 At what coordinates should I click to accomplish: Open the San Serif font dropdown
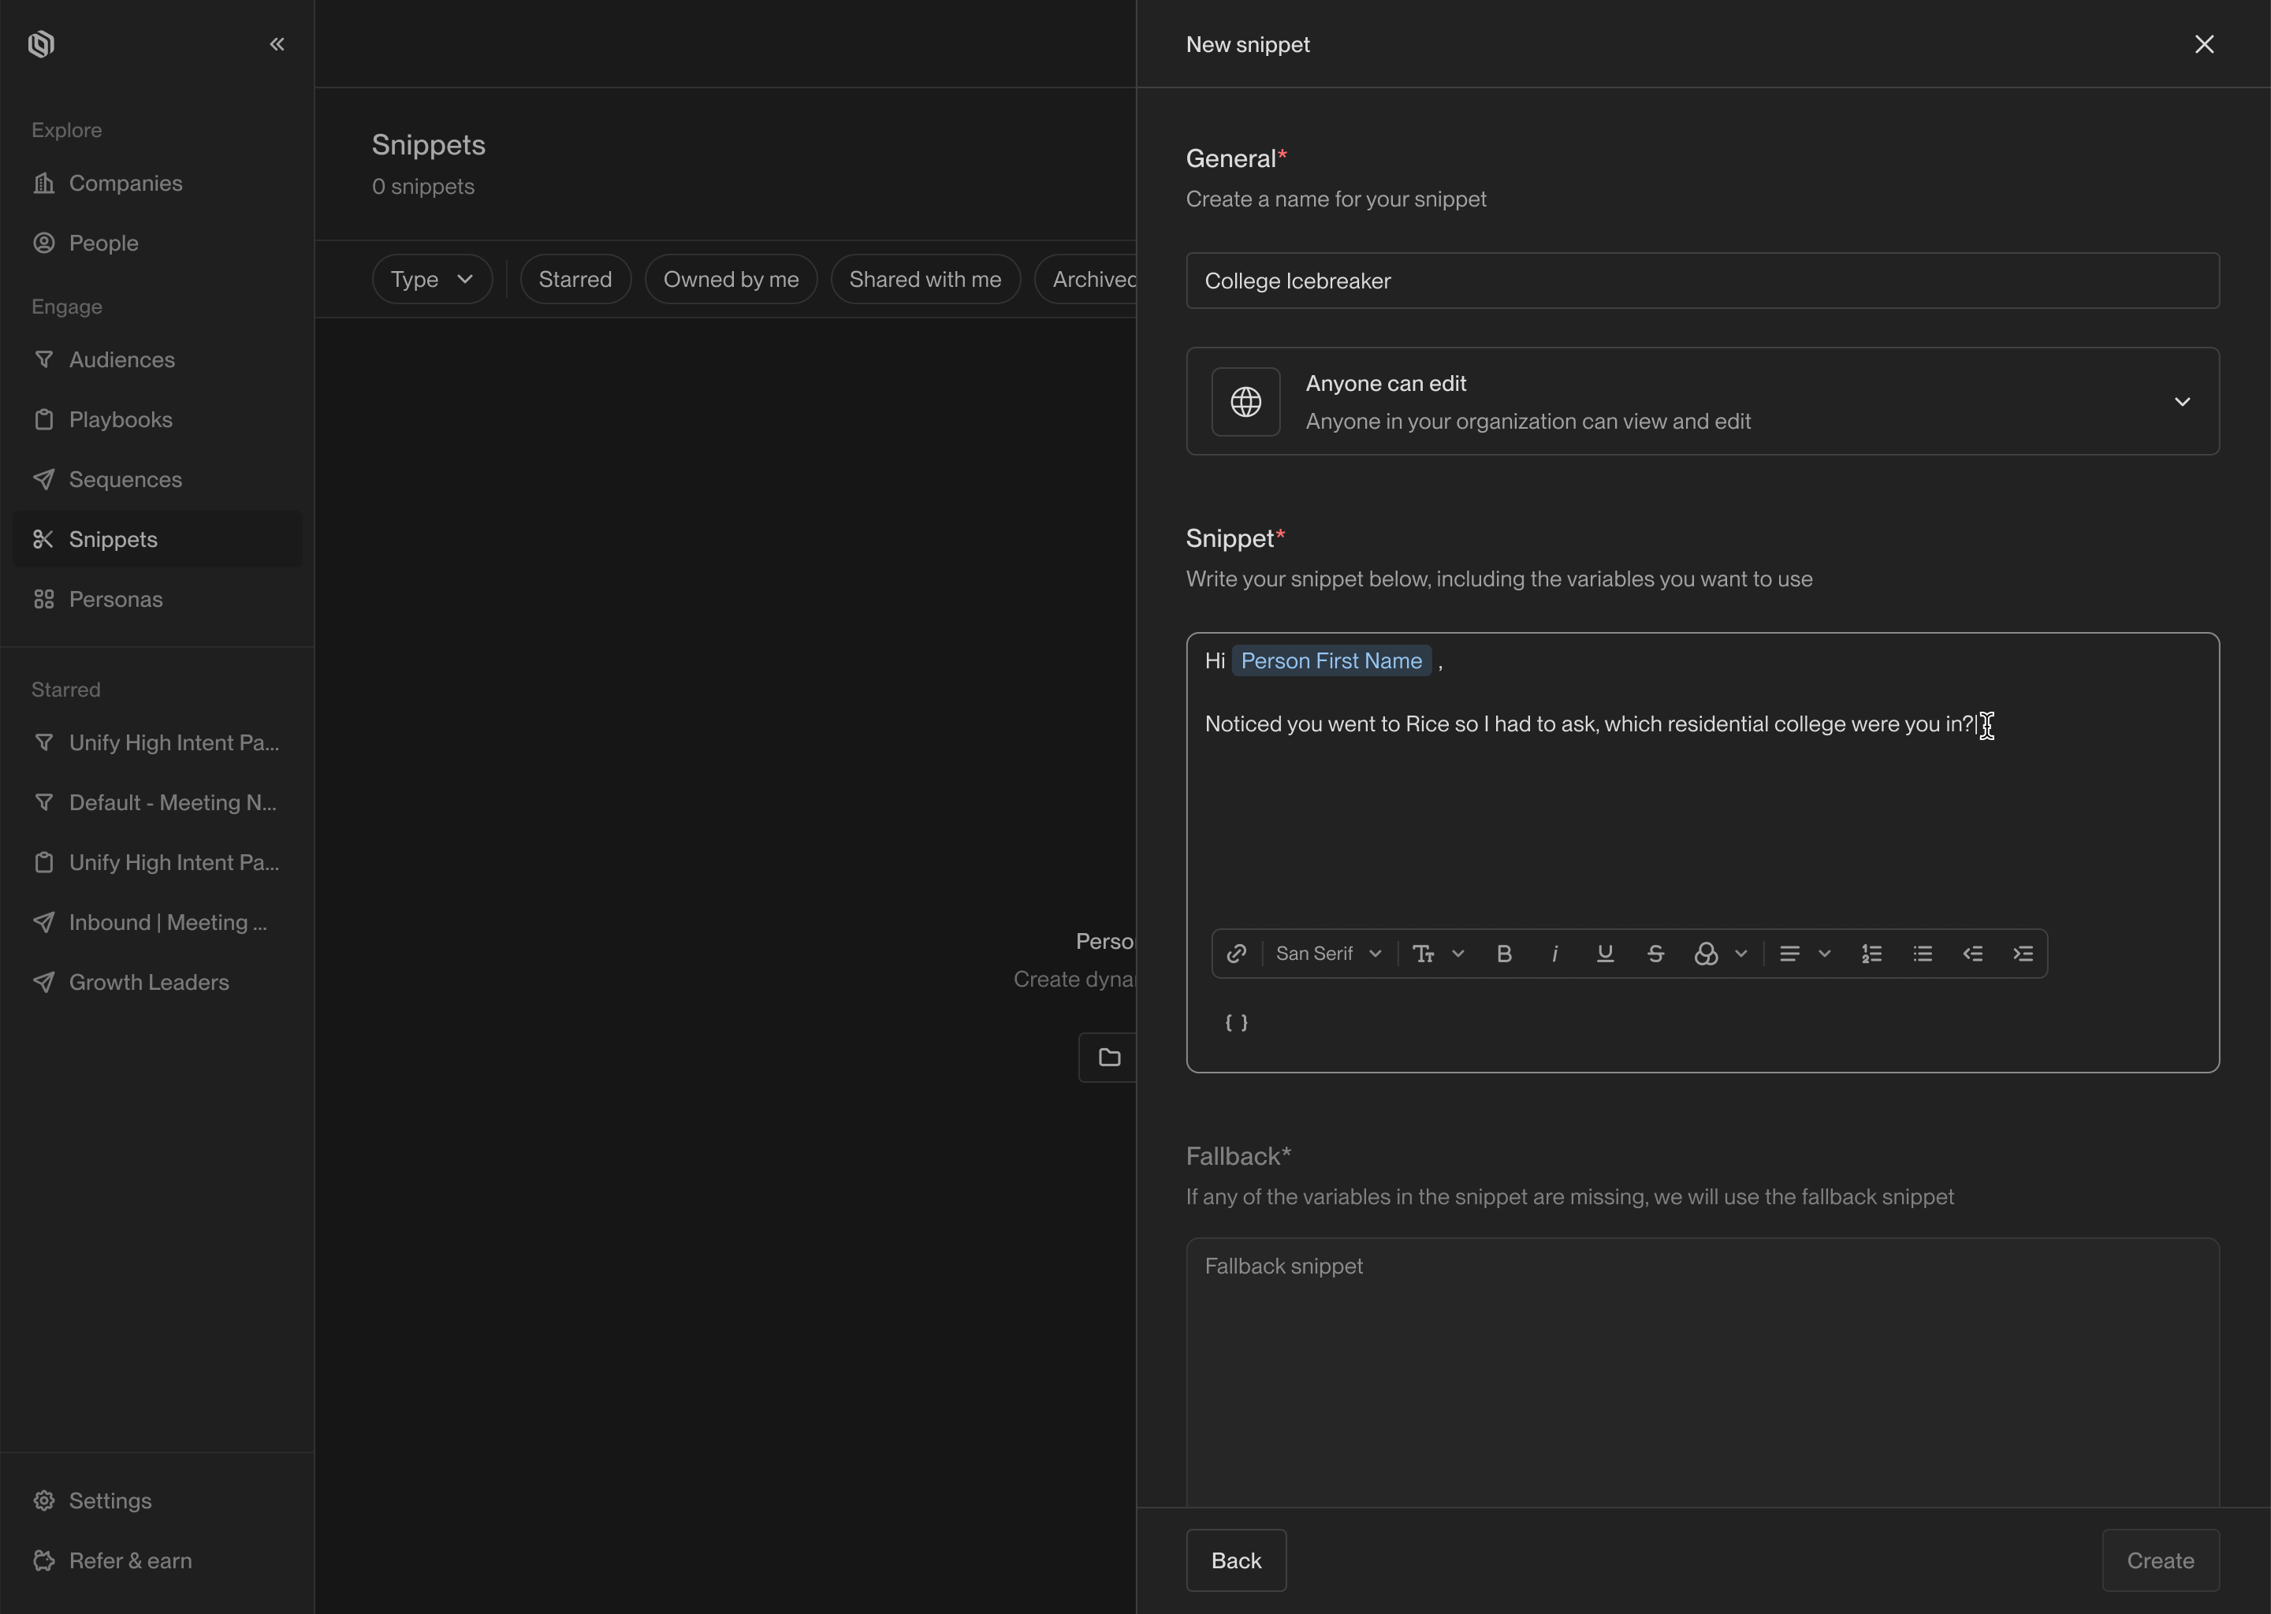1327,953
